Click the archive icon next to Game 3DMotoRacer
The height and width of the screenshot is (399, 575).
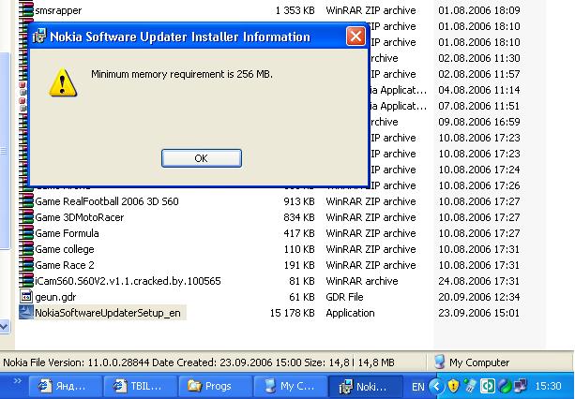pos(26,217)
